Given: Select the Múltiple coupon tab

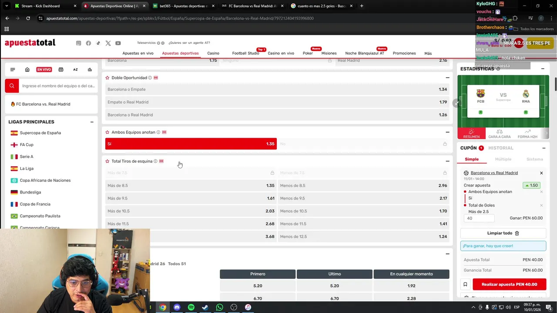Looking at the screenshot, I should pos(503,160).
